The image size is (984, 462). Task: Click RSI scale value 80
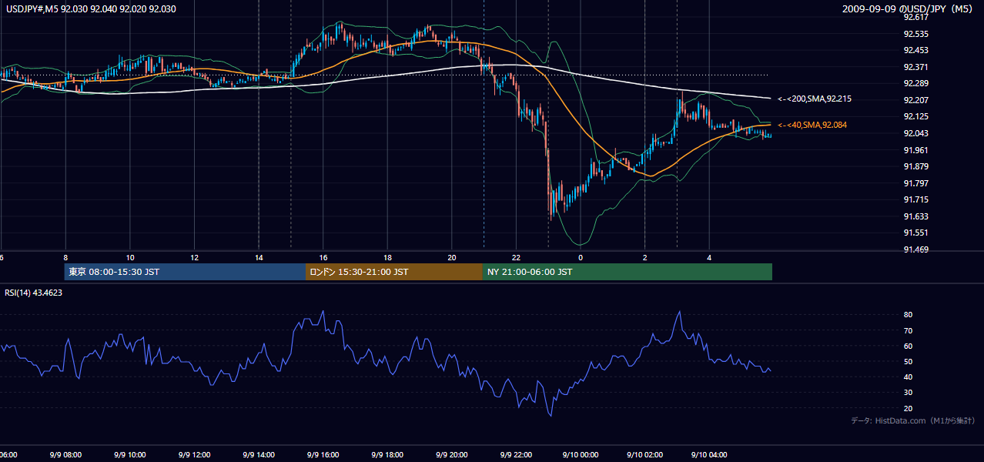(908, 315)
